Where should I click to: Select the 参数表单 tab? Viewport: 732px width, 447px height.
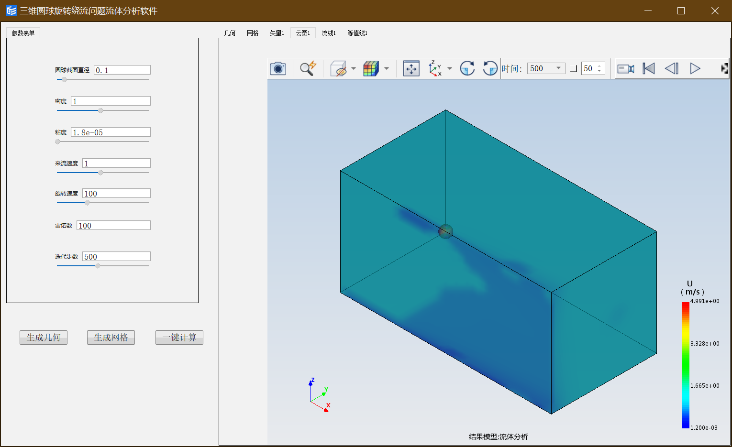click(23, 33)
